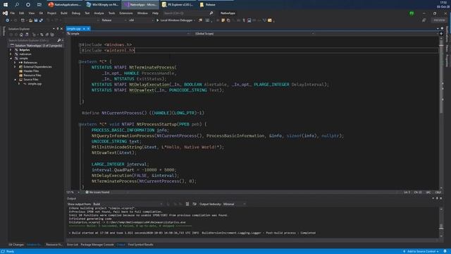This screenshot has height=254, width=451.
Task: Open the 'Show output from: Build' dropdown
Action: click(x=128, y=204)
